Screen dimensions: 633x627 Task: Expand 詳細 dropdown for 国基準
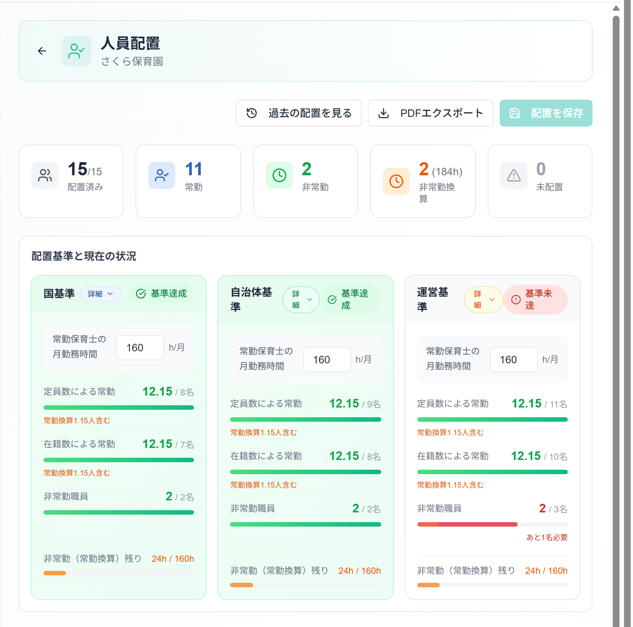point(101,294)
